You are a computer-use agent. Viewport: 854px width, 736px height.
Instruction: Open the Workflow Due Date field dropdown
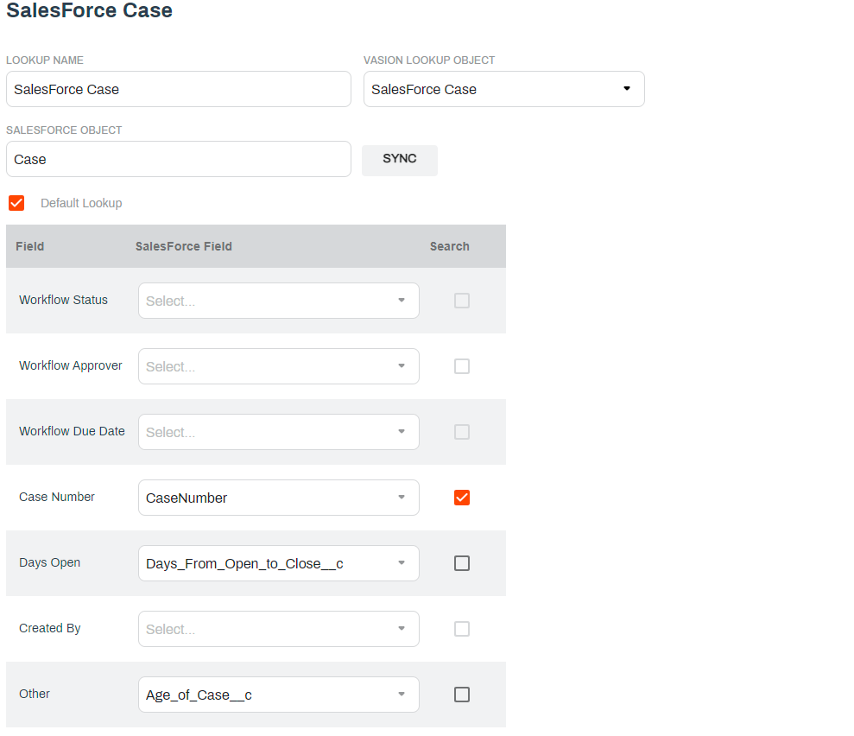click(x=278, y=432)
